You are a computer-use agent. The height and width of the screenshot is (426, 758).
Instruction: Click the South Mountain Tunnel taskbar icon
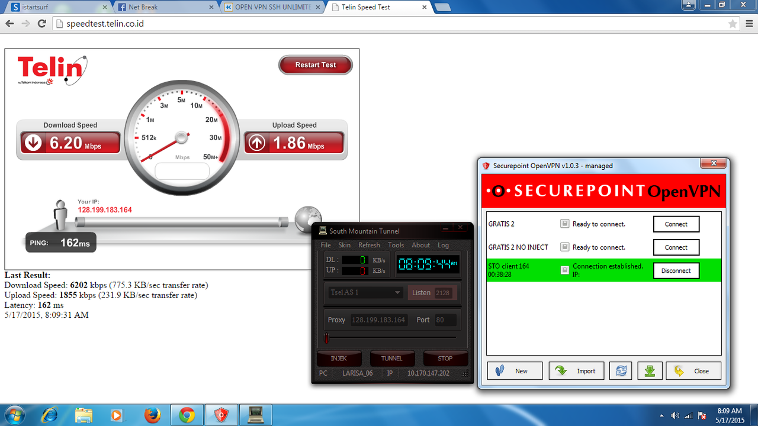(x=256, y=415)
